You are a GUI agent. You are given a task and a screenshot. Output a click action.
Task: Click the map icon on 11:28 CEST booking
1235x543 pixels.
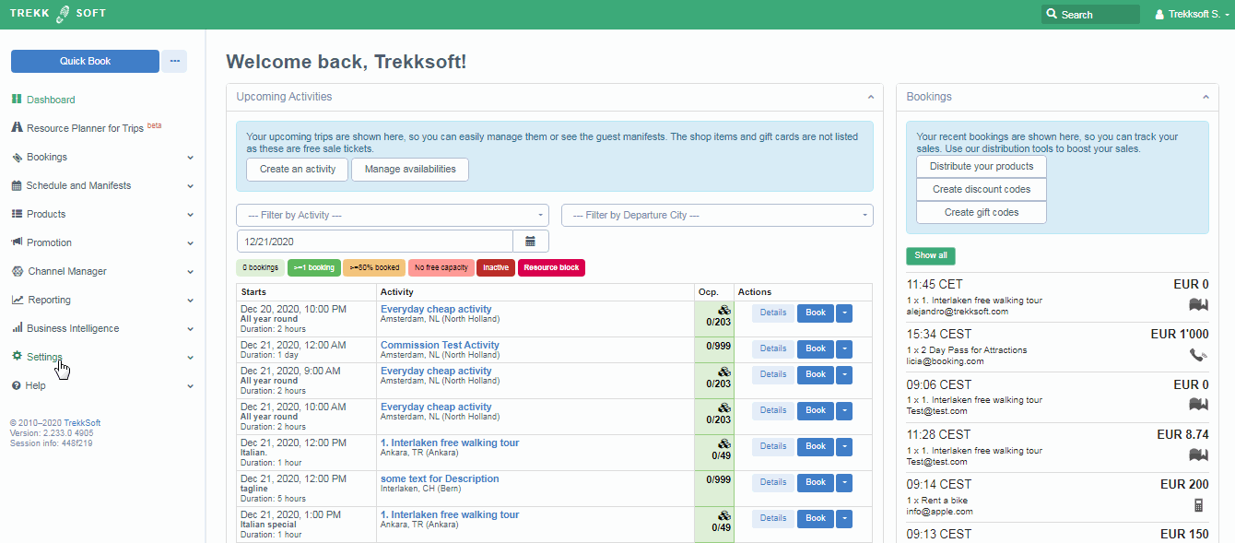[x=1198, y=454]
